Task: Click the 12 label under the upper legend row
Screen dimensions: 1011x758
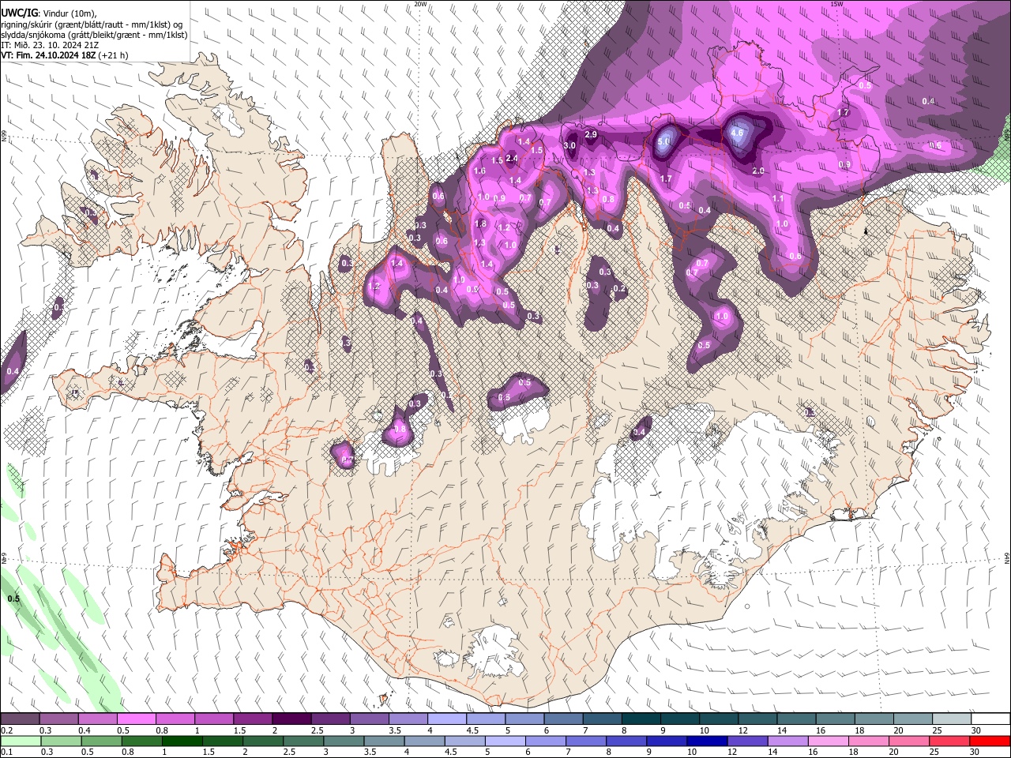Action: 744,730
